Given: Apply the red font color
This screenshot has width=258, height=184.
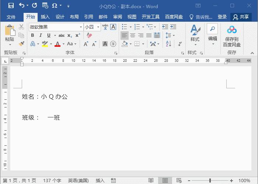Looking at the screenshot, I should [x=57, y=44].
